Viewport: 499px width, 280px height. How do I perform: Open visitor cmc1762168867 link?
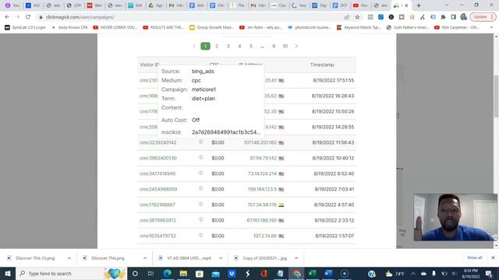(157, 205)
